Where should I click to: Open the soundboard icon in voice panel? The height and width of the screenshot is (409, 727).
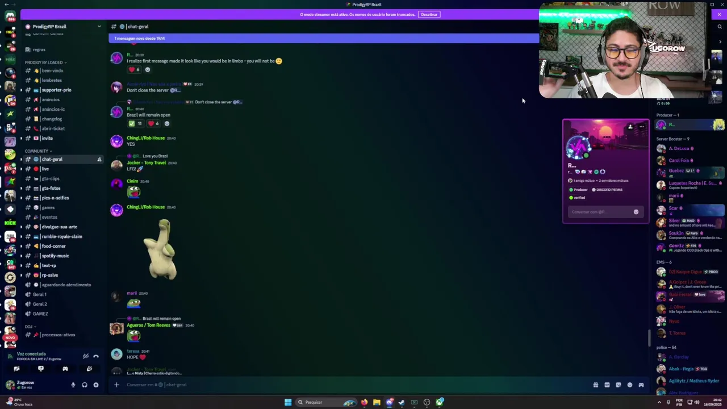[x=89, y=369]
